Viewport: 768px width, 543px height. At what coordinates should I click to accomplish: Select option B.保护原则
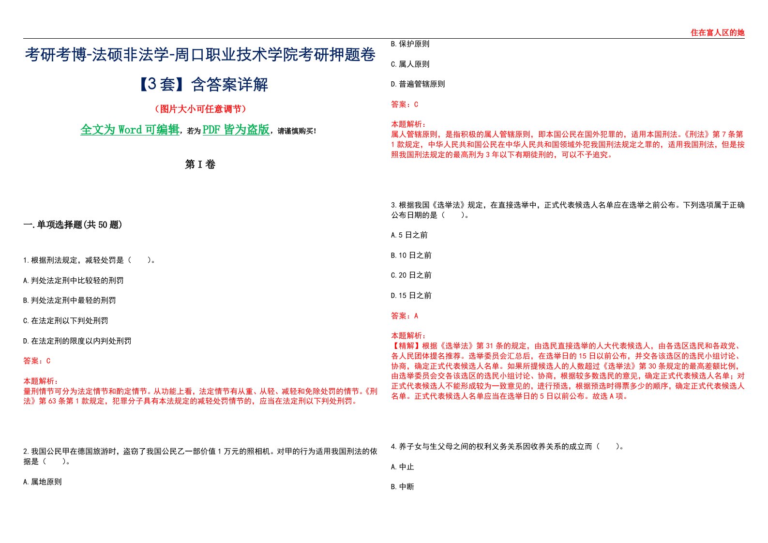click(x=410, y=44)
